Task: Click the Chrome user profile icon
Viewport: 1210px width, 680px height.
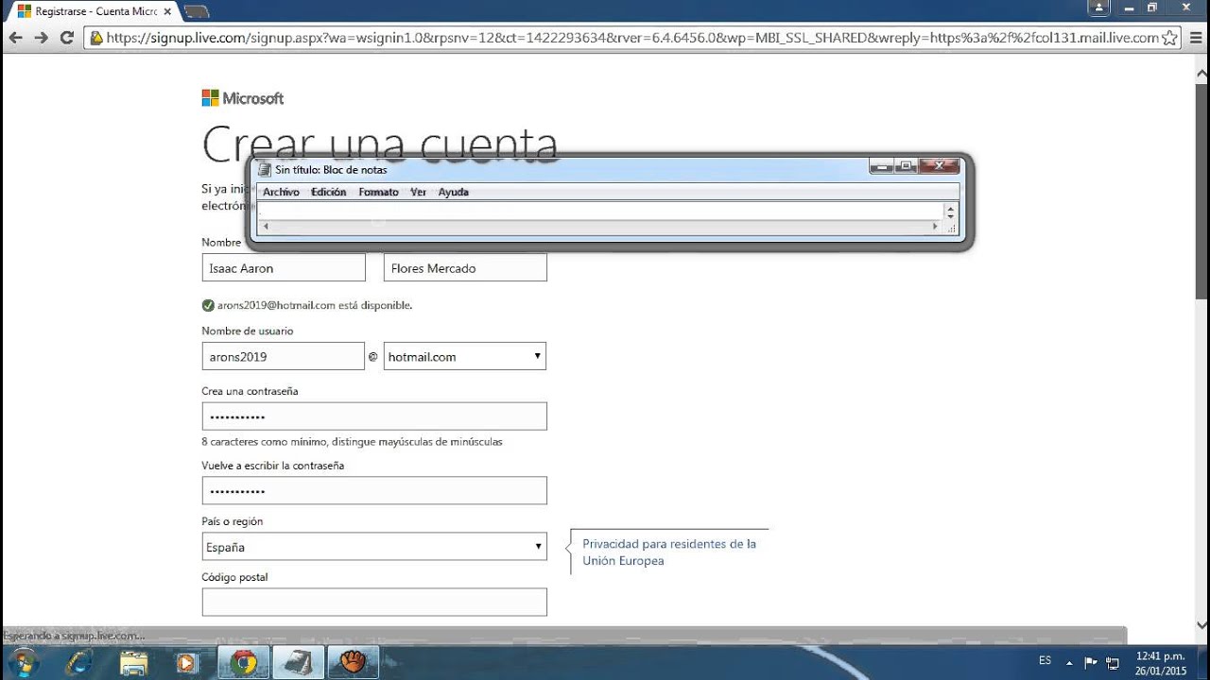Action: [x=1098, y=8]
